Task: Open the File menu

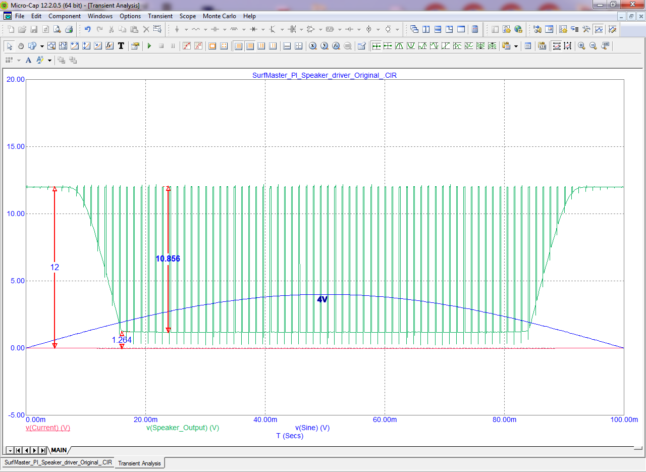Action: [20, 16]
